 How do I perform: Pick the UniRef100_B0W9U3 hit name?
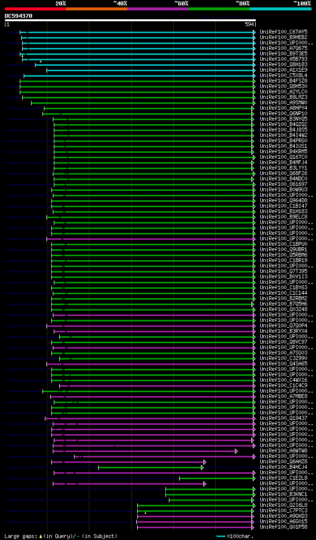point(284,190)
